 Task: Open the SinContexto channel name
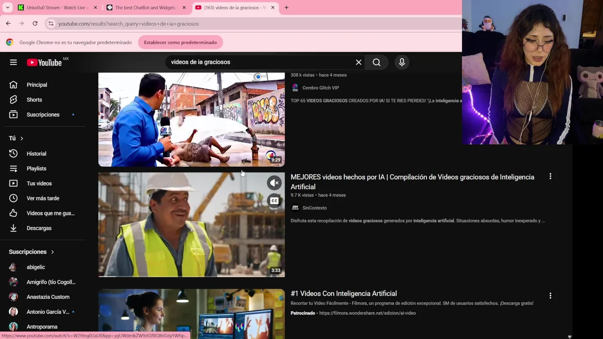(315, 208)
